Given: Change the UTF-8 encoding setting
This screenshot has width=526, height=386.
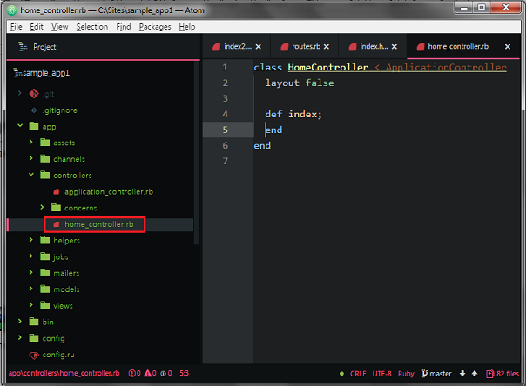Looking at the screenshot, I should tap(381, 374).
